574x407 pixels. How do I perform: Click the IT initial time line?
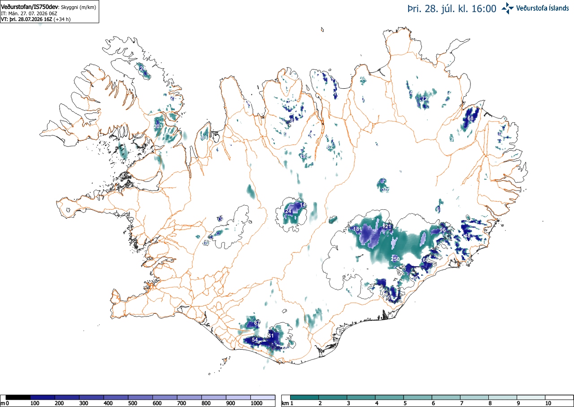pyautogui.click(x=29, y=13)
